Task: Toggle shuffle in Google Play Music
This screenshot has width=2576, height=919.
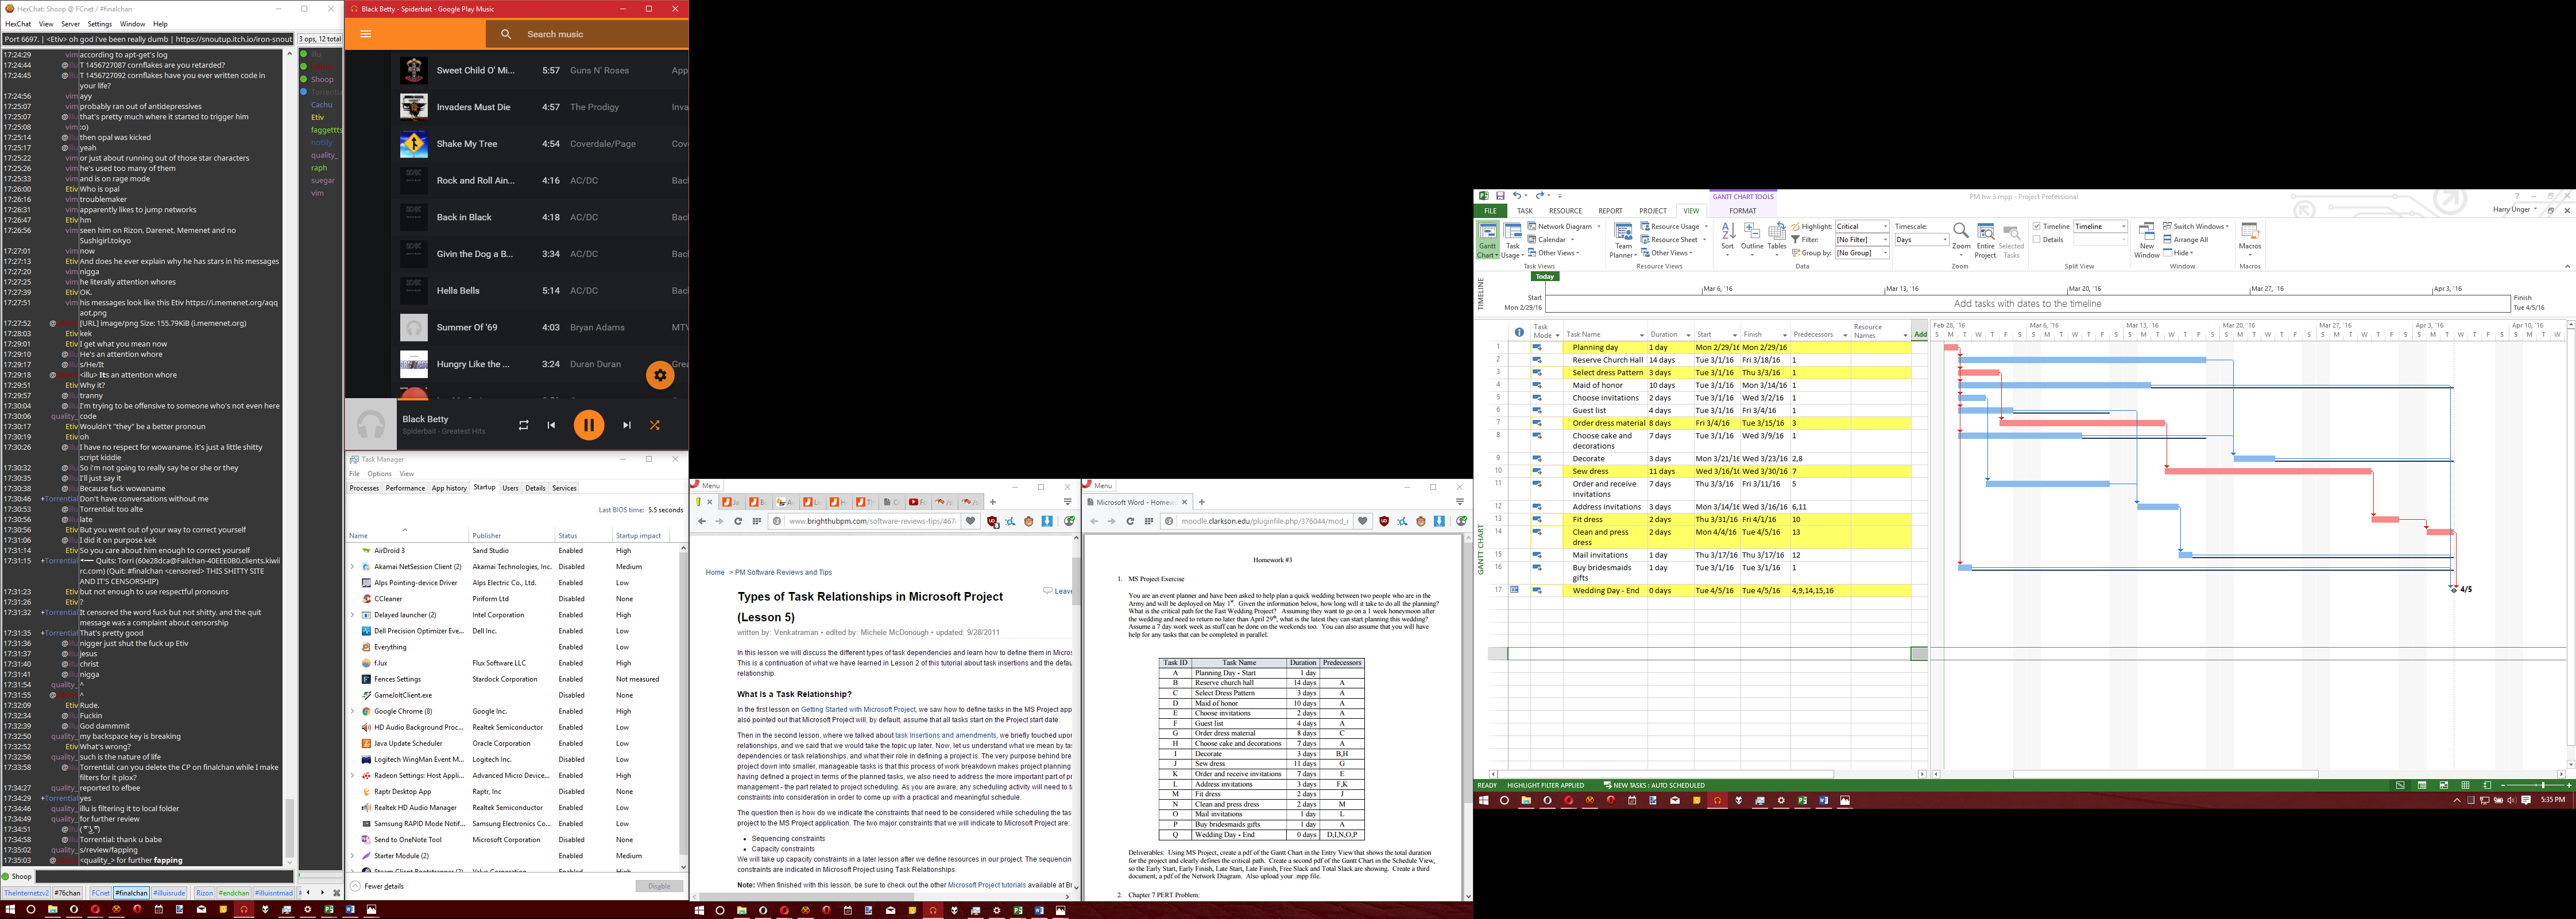Action: click(x=655, y=425)
